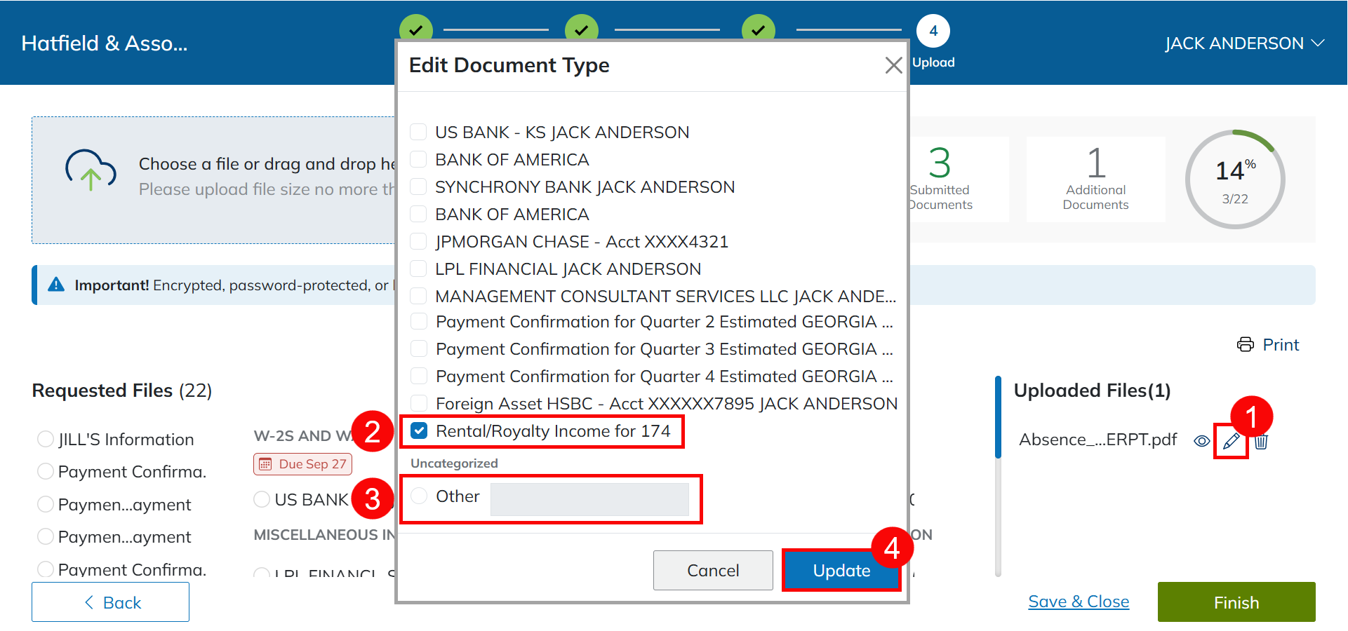
Task: View the 1 Additional Documents card
Action: [x=1095, y=179]
